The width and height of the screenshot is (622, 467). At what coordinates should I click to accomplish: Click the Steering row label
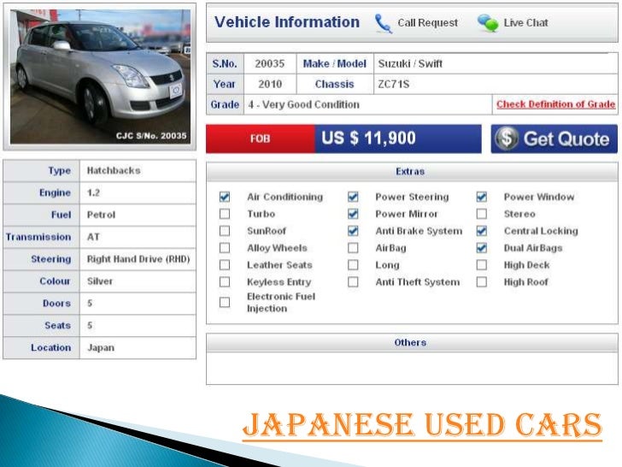click(x=51, y=259)
